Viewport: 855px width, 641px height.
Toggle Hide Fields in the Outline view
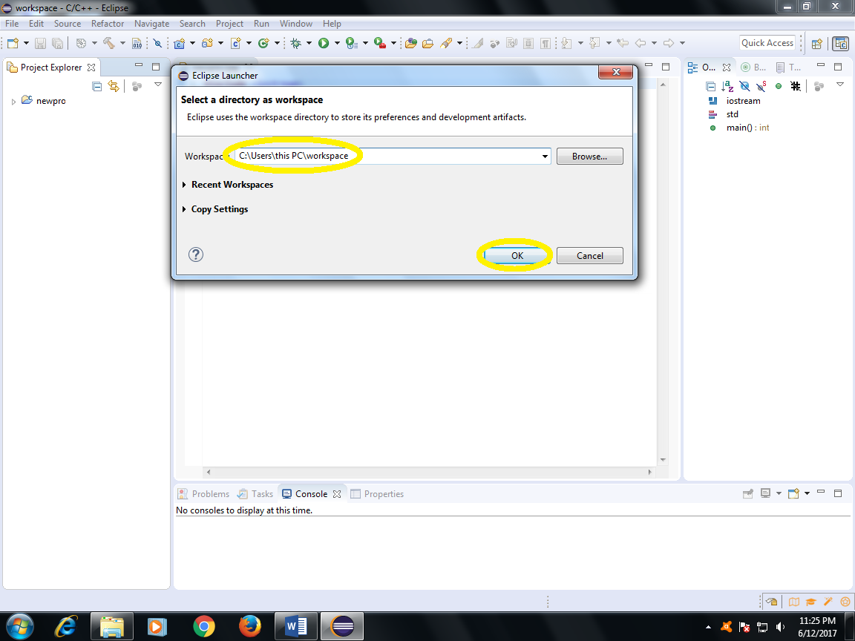pos(744,85)
